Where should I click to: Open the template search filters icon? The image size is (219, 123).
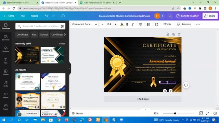[x=62, y=26]
